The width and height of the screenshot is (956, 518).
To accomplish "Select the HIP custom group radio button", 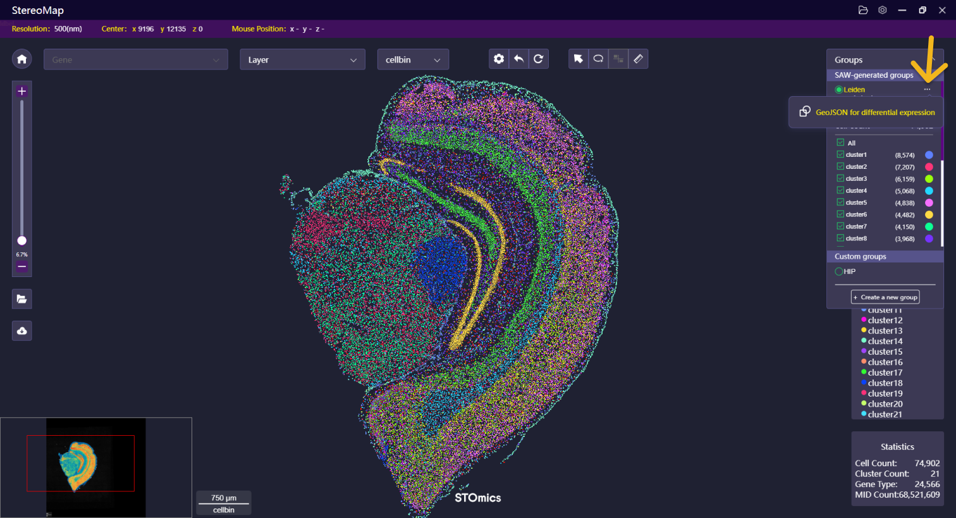I will 839,271.
